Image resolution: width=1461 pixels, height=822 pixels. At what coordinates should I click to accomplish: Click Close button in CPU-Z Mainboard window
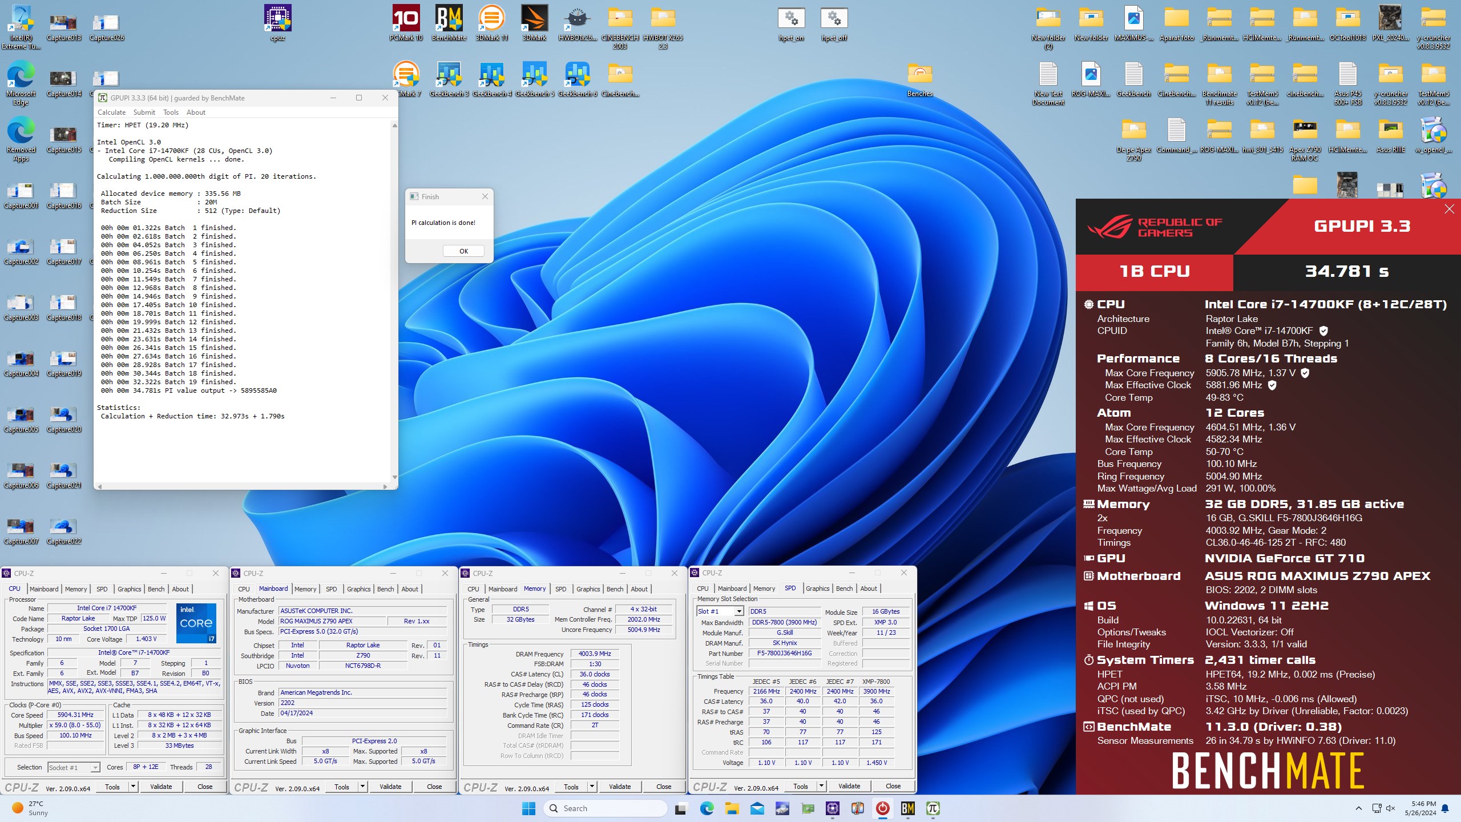click(434, 787)
